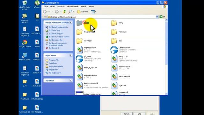Open the Yardım menu
204x115 pixels.
pos(91,6)
